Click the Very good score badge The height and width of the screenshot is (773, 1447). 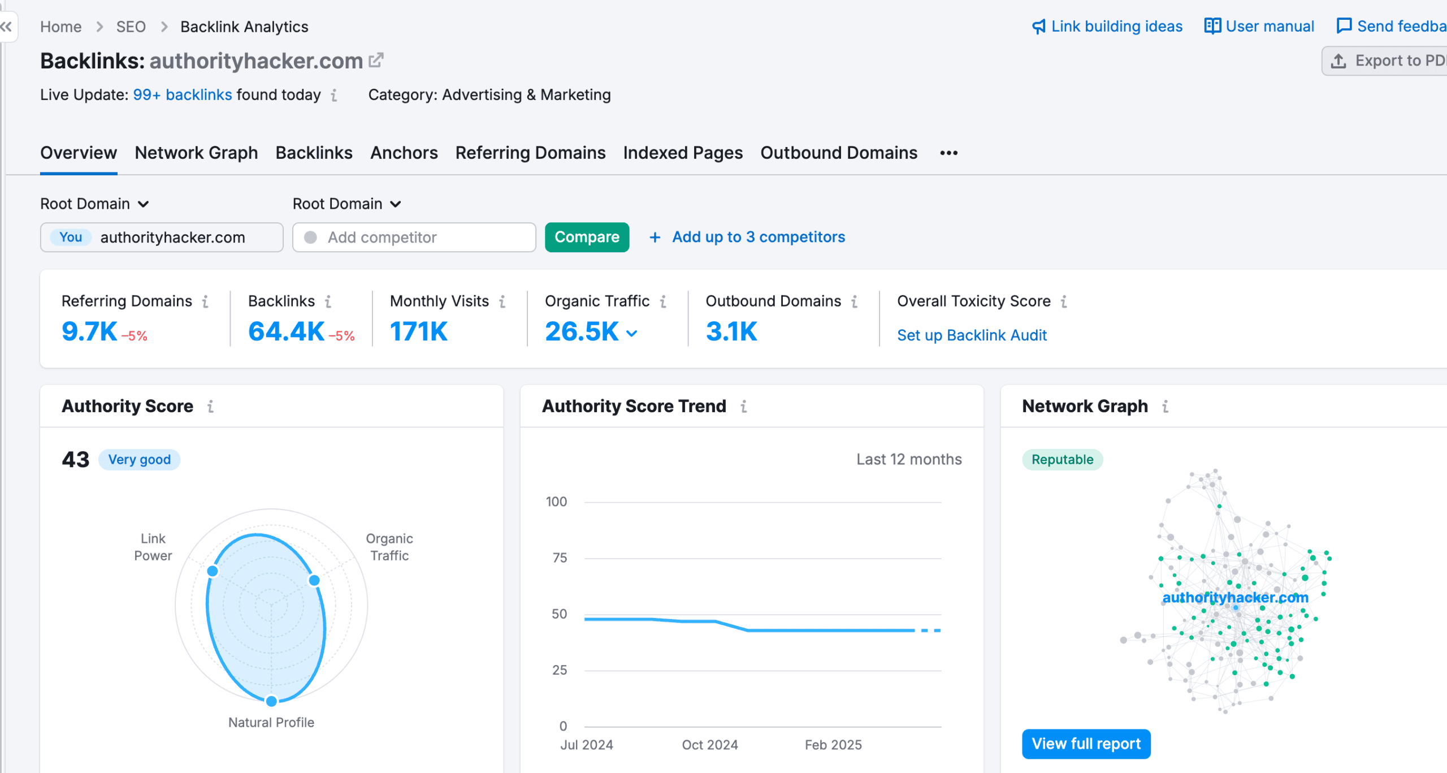coord(139,460)
